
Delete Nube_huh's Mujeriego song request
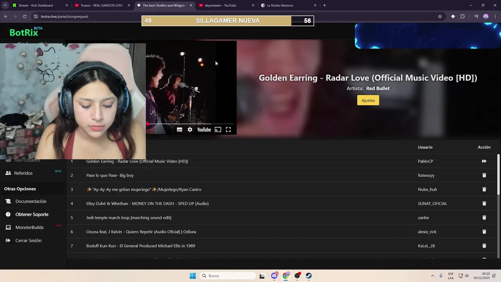point(484,190)
